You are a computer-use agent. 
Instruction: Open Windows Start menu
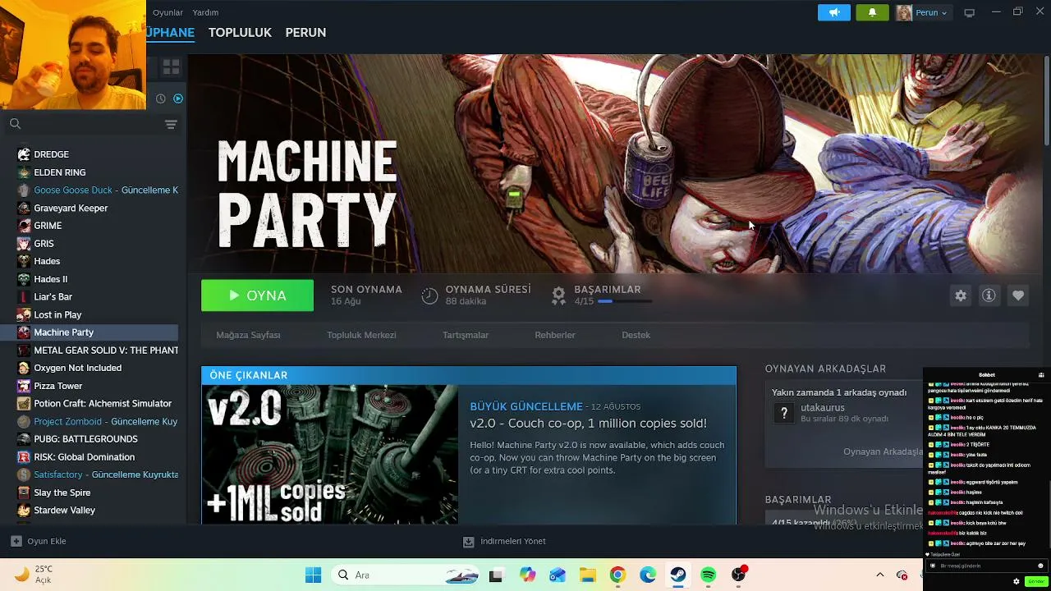(313, 575)
